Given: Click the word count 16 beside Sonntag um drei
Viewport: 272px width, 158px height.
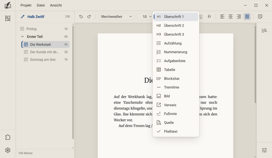Looking at the screenshot, I should (x=66, y=60).
